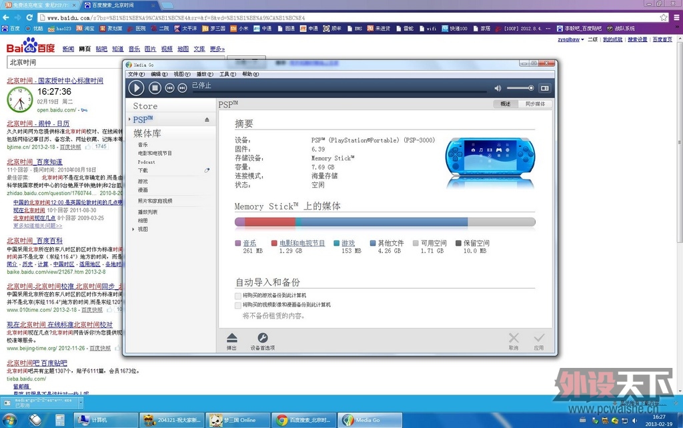Select 相册 in sidebar
This screenshot has width=683, height=428.
143,220
